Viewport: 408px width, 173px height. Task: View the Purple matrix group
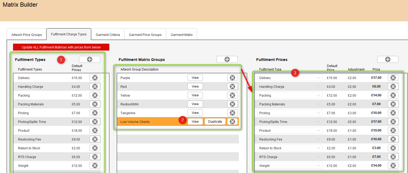click(195, 78)
